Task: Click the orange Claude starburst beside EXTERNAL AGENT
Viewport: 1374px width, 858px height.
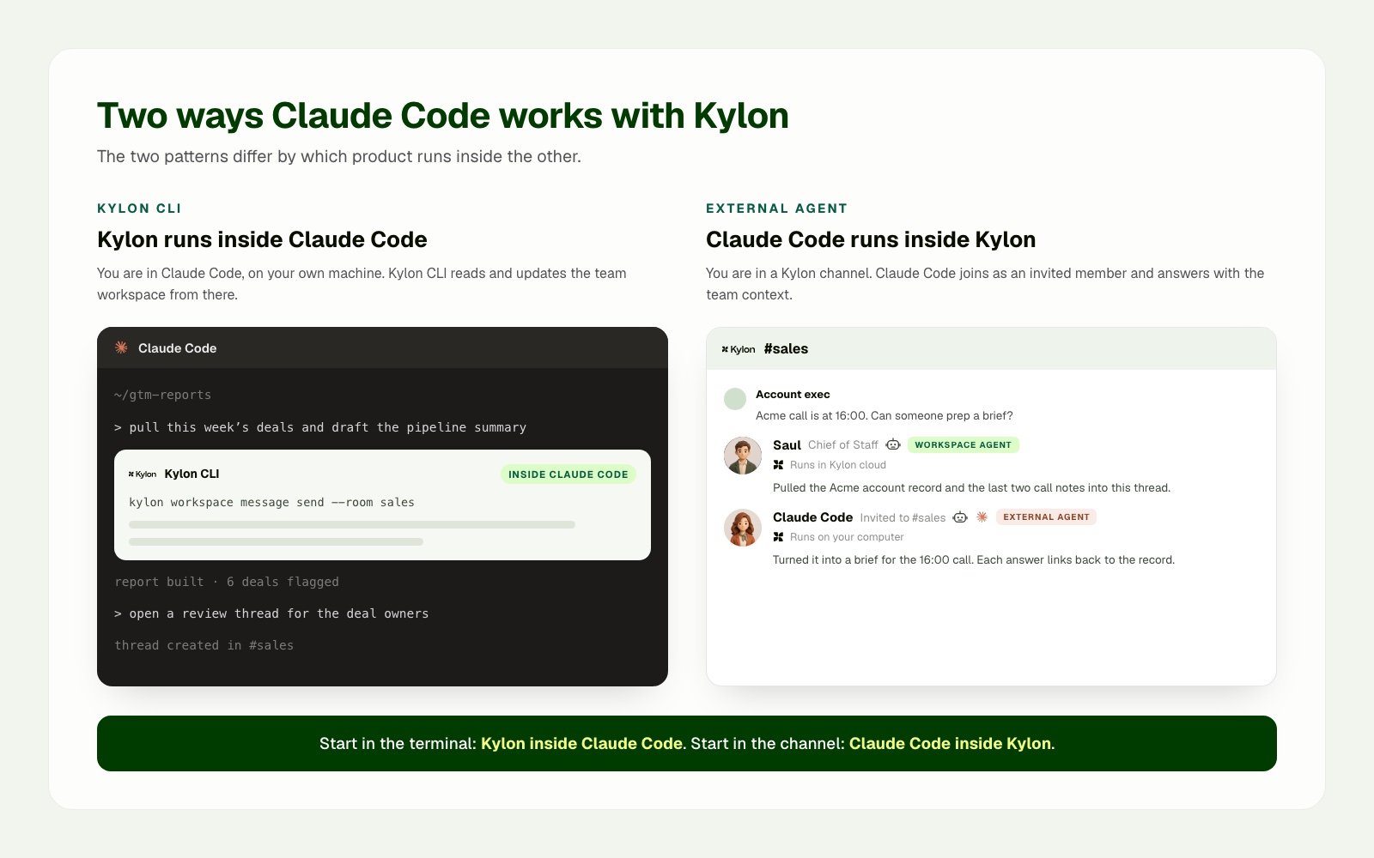Action: click(982, 517)
